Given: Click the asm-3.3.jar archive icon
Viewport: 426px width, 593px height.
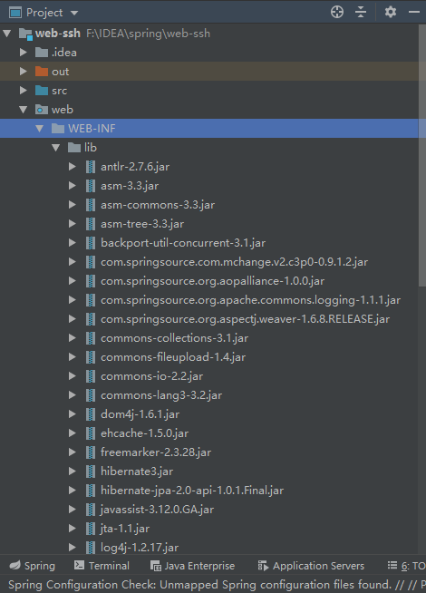Looking at the screenshot, I should (x=91, y=186).
